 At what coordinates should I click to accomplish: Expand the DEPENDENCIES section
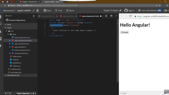pos(21,75)
